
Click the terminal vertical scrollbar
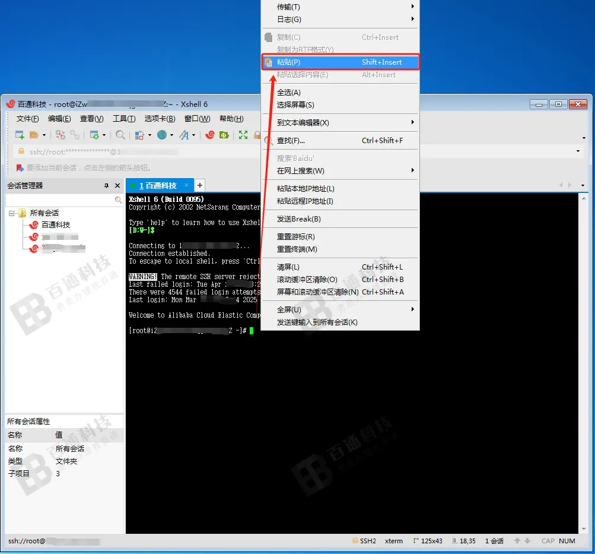coord(584,363)
